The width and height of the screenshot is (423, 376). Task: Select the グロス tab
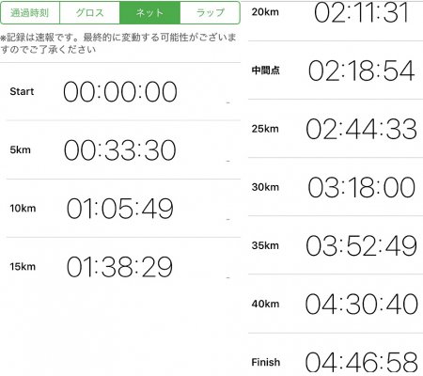(x=89, y=13)
